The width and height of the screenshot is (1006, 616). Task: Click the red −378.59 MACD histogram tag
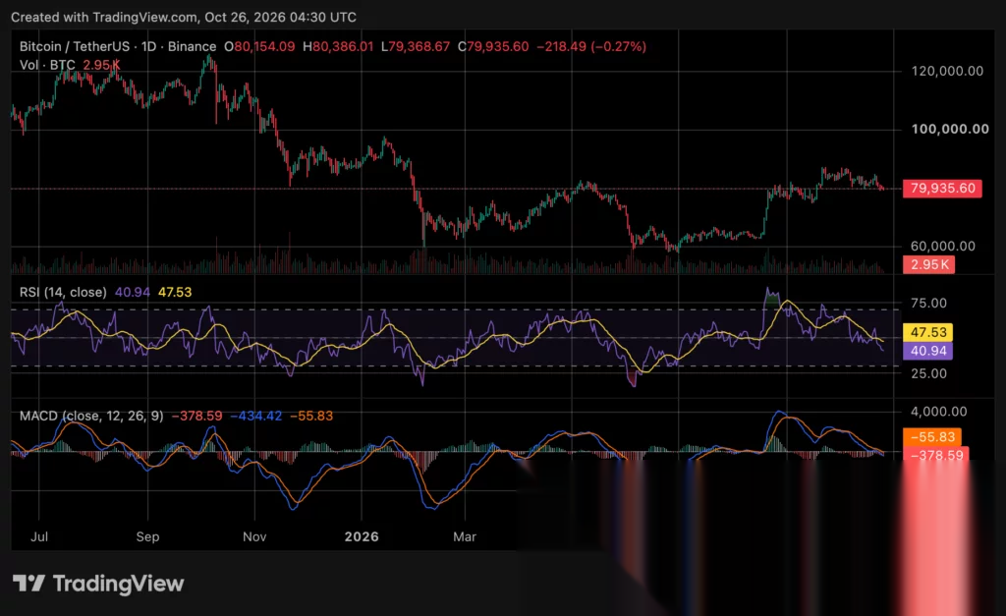click(x=935, y=454)
